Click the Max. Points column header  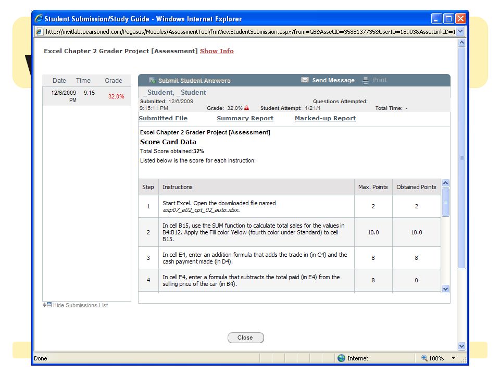click(373, 187)
